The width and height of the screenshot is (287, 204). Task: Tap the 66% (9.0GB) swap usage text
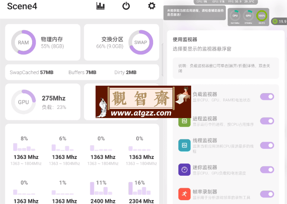(x=110, y=46)
